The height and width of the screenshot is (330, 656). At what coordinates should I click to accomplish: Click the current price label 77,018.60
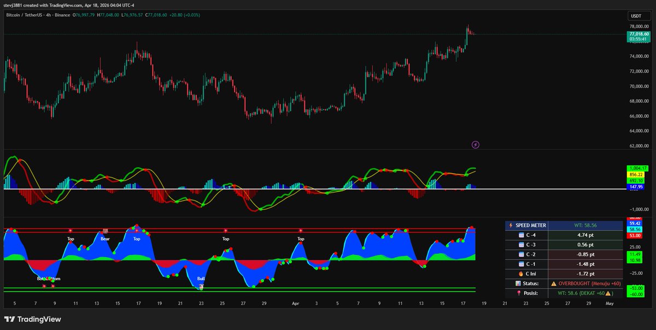639,34
